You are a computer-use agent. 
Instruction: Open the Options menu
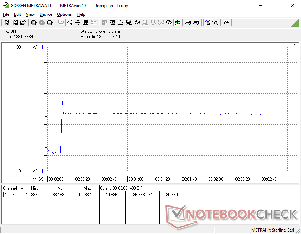(x=64, y=14)
